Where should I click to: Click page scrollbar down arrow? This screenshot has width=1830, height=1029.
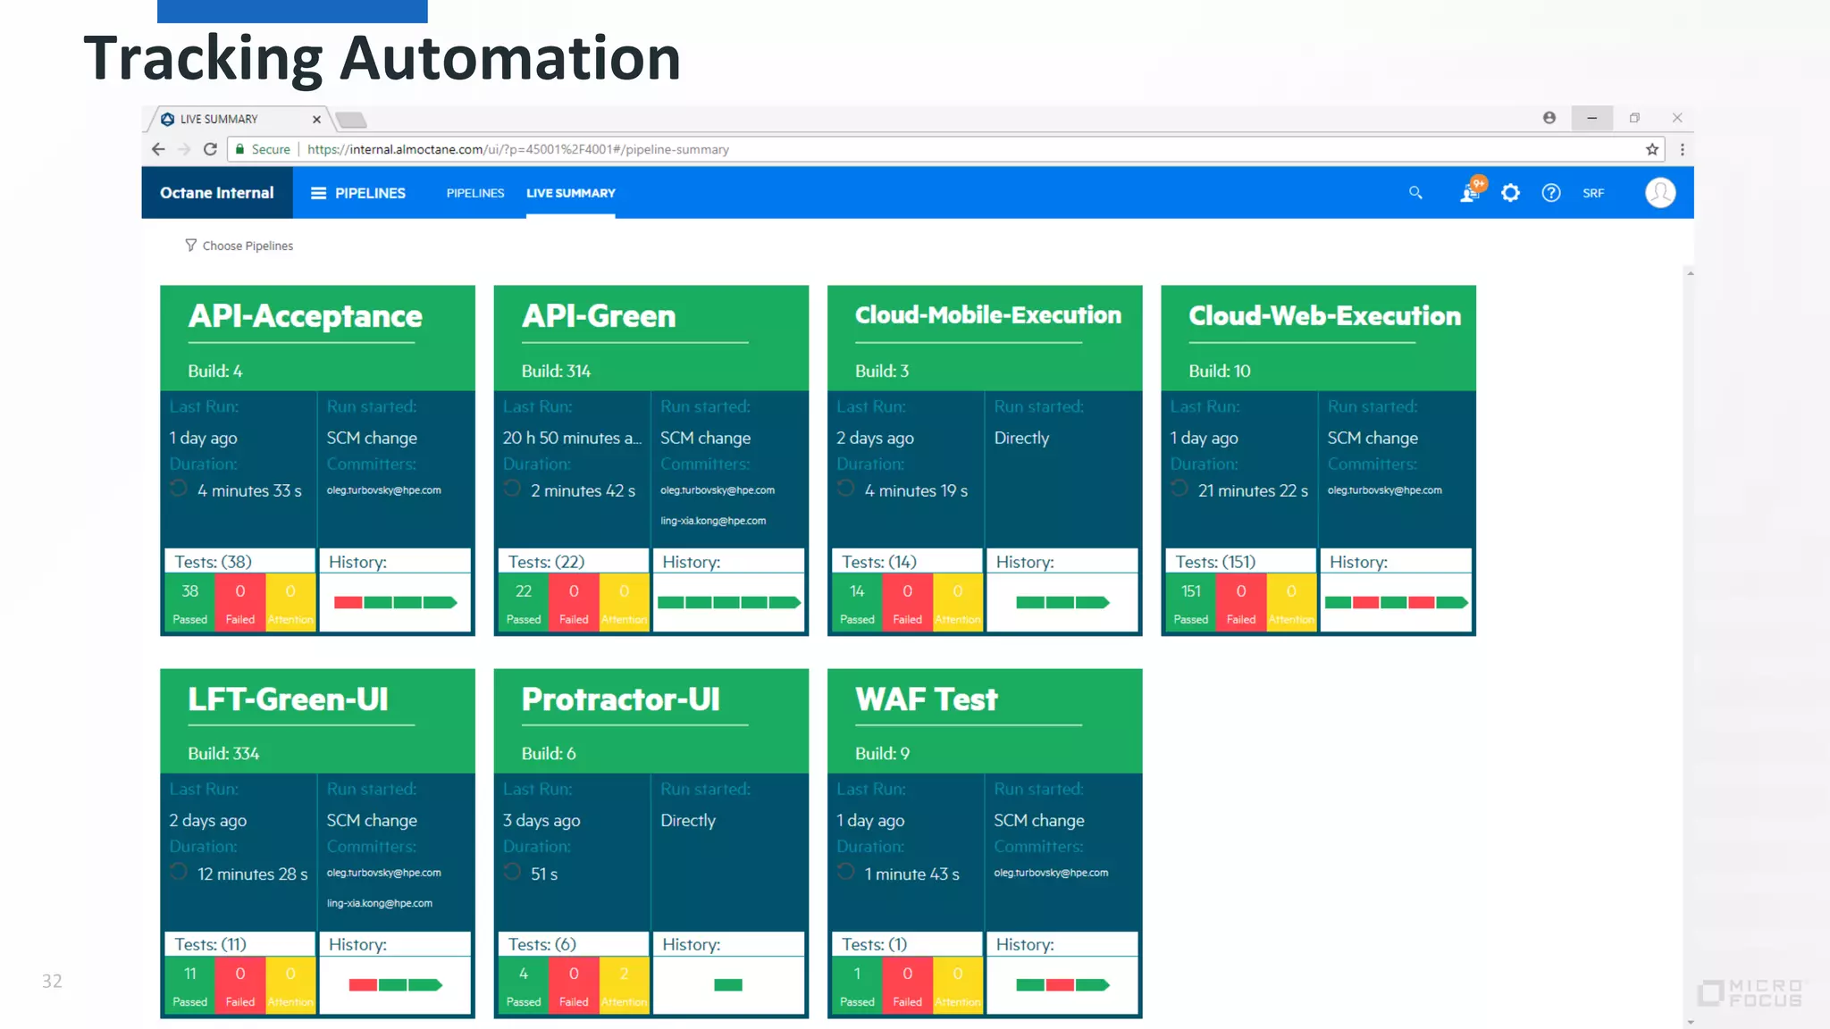click(x=1690, y=1022)
